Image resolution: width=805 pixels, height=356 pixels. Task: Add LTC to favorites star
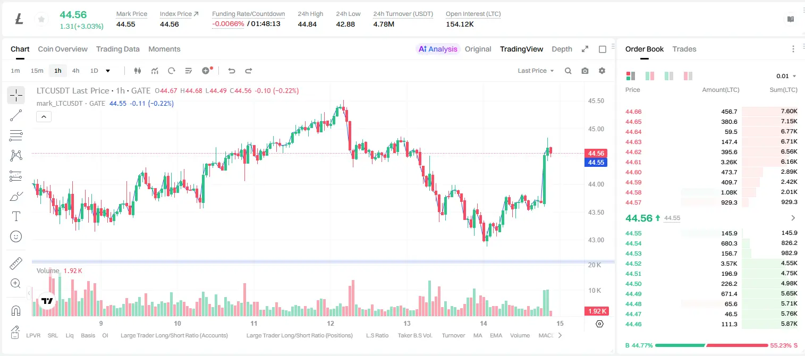(41, 20)
